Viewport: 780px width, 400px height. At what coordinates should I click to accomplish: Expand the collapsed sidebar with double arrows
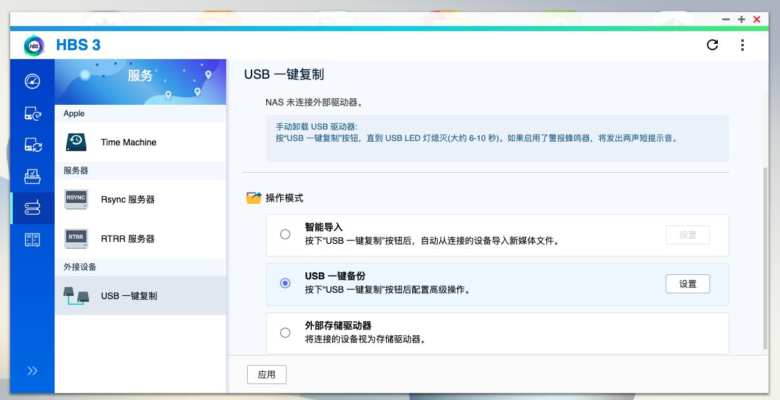tap(32, 370)
